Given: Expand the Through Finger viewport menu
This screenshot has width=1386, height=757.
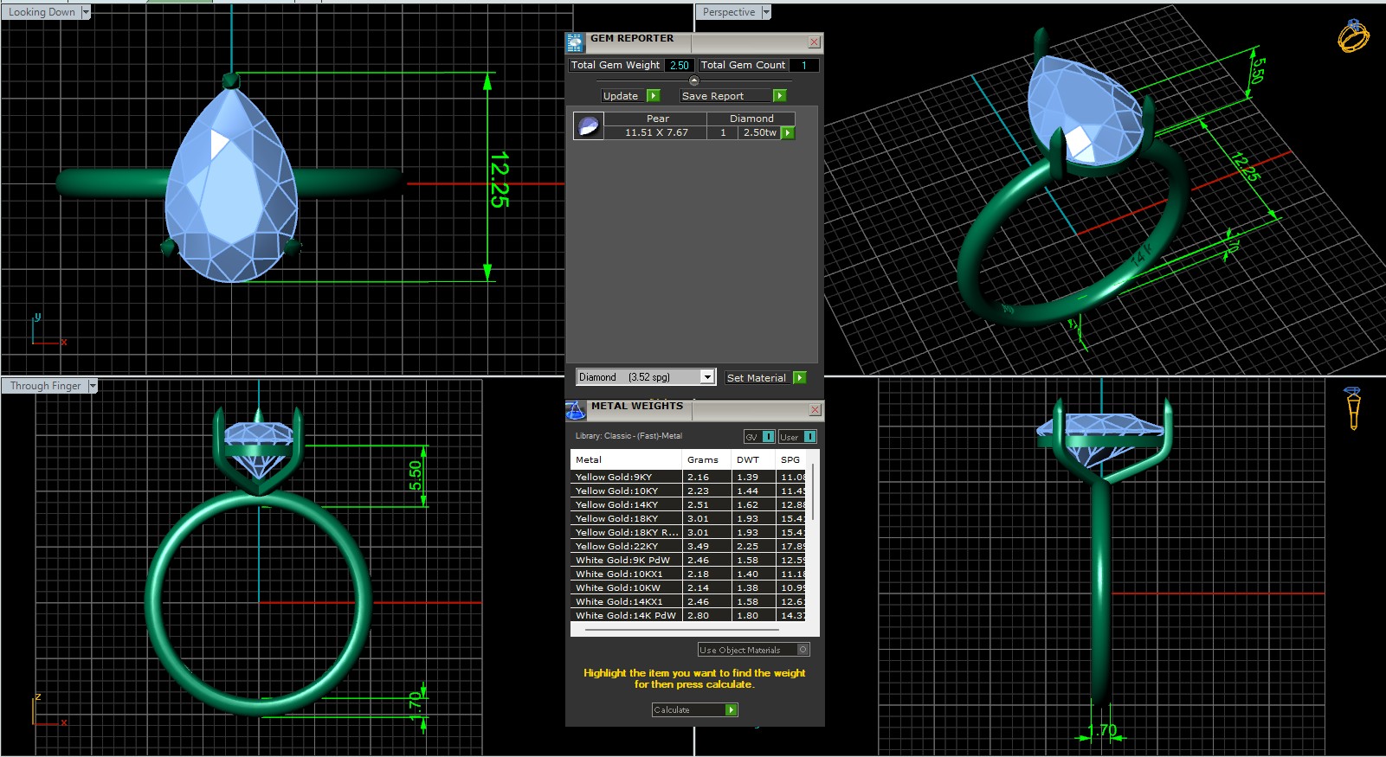Looking at the screenshot, I should coord(93,386).
